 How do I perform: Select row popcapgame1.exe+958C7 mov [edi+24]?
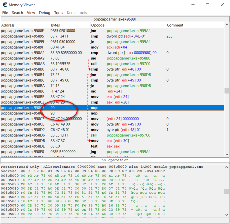(112, 119)
